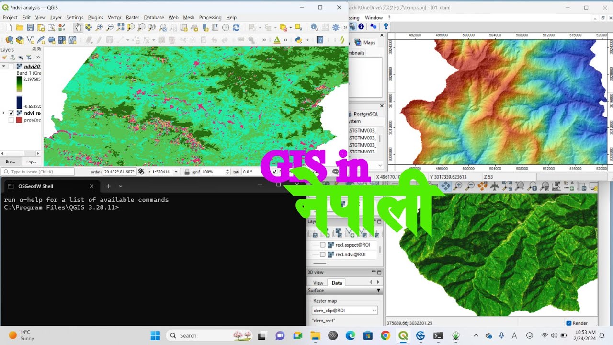The width and height of the screenshot is (613, 345).
Task: Uncheck the ndvi_re layer checkbox
Action: coord(11,113)
